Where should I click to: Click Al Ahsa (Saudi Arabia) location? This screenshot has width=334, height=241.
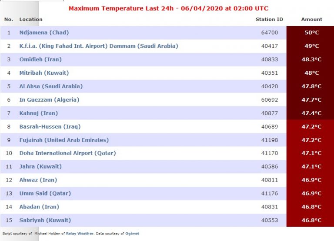tap(51, 86)
